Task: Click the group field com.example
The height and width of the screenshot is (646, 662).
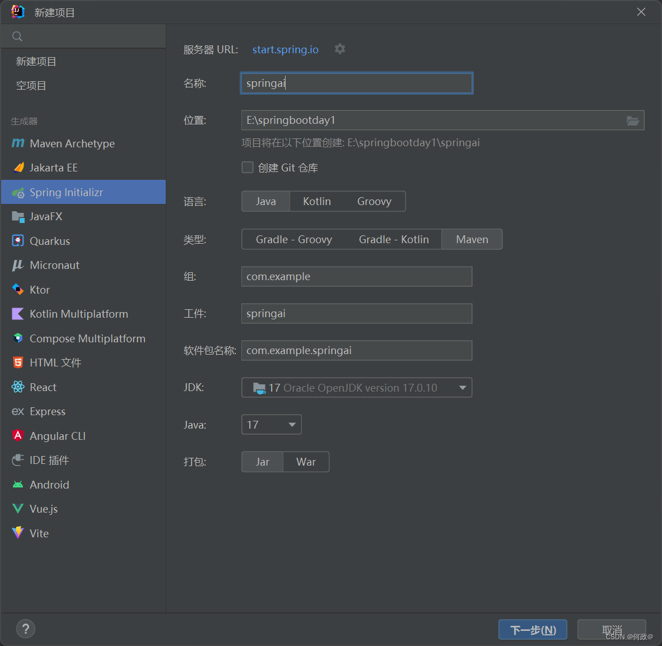Action: 357,277
